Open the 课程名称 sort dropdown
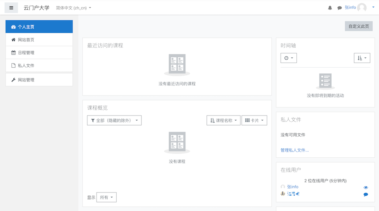Screen dimensions: 379x211 223,120
